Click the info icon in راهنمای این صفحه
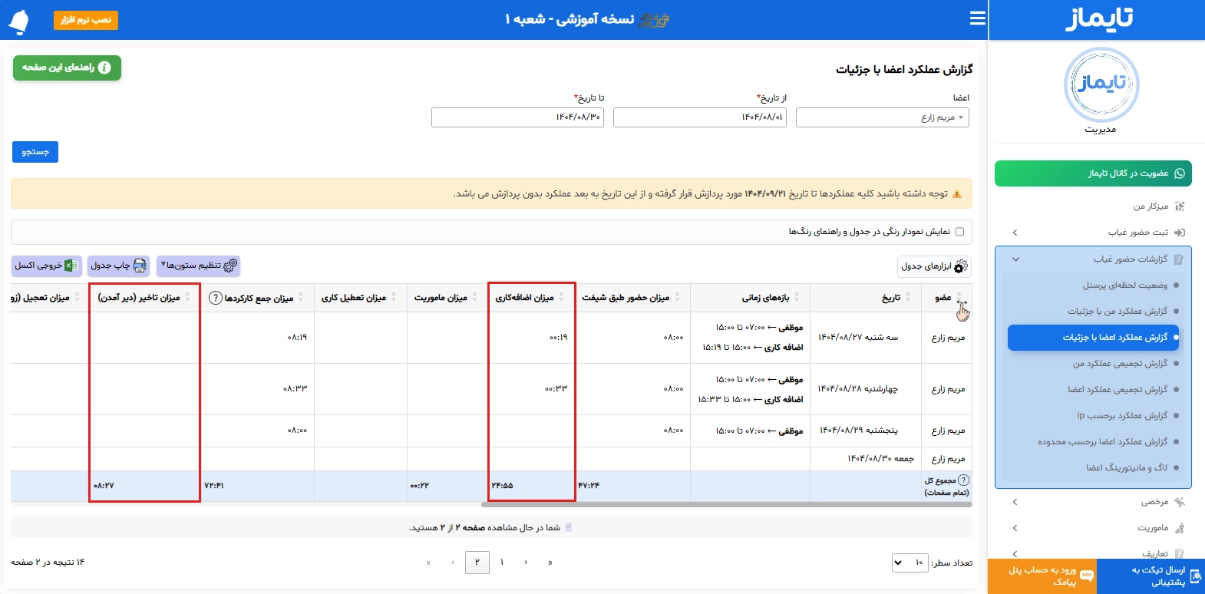The width and height of the screenshot is (1205, 594). (104, 68)
